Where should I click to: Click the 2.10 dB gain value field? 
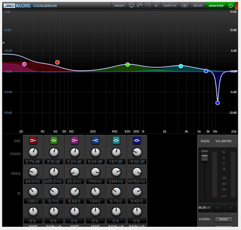tap(54, 162)
